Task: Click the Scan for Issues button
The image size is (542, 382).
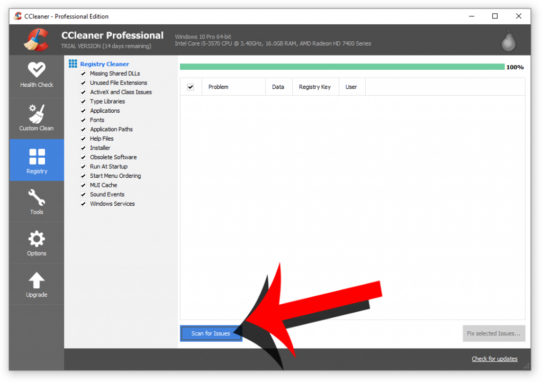Action: pyautogui.click(x=211, y=333)
